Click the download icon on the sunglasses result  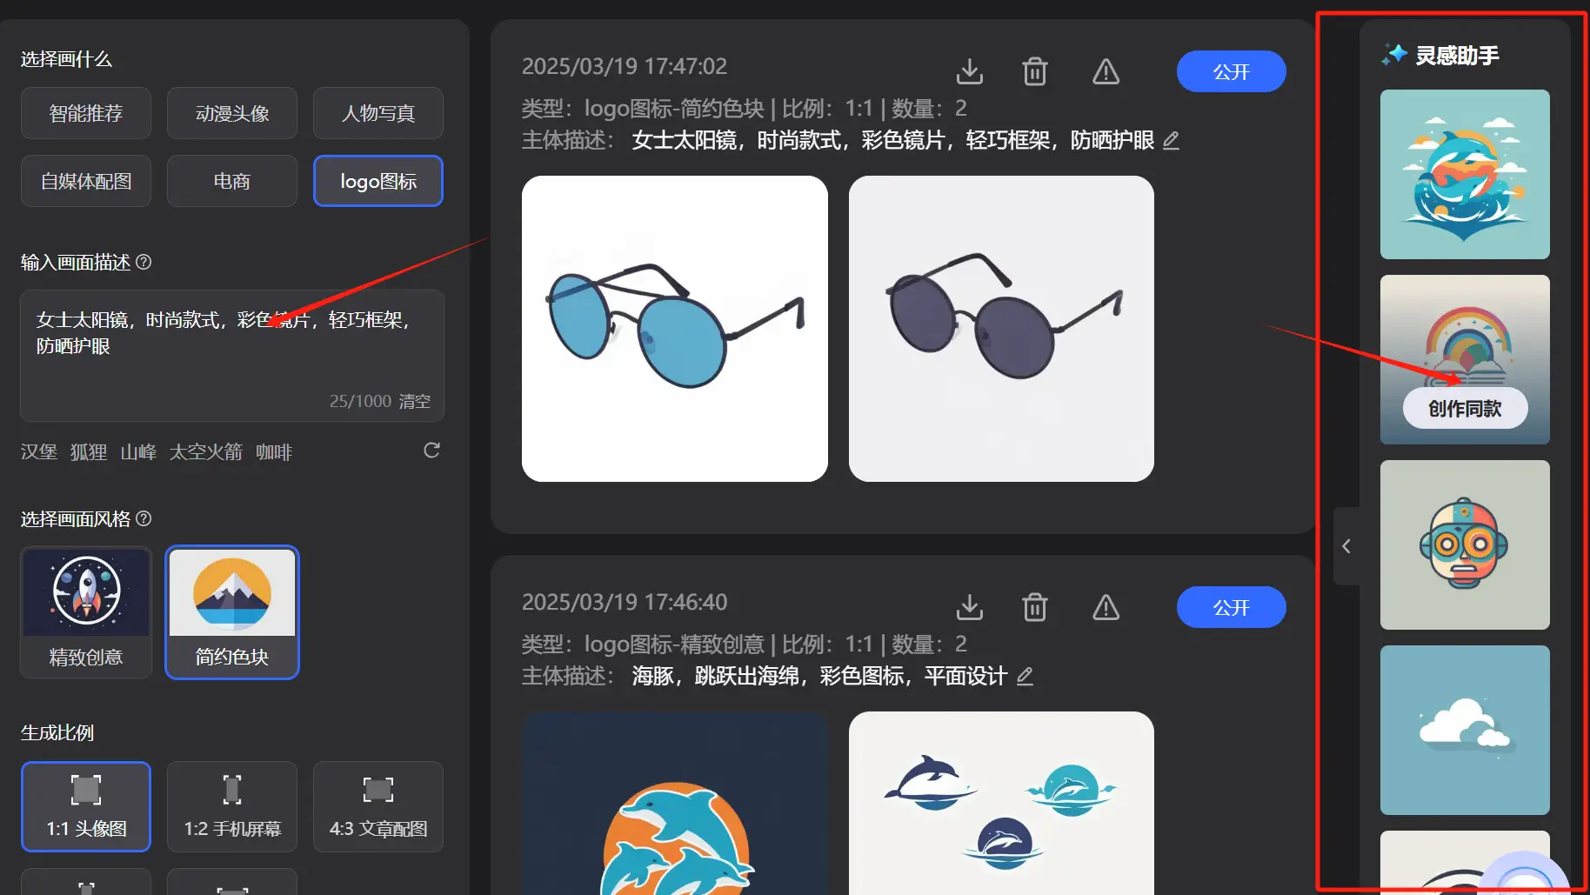[969, 71]
